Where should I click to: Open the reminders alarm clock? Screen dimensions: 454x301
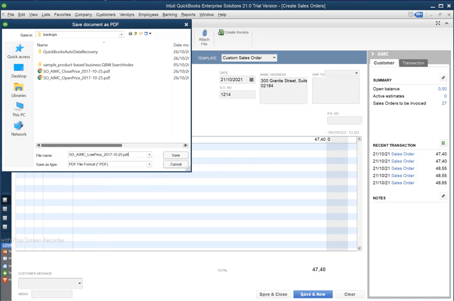[411, 15]
